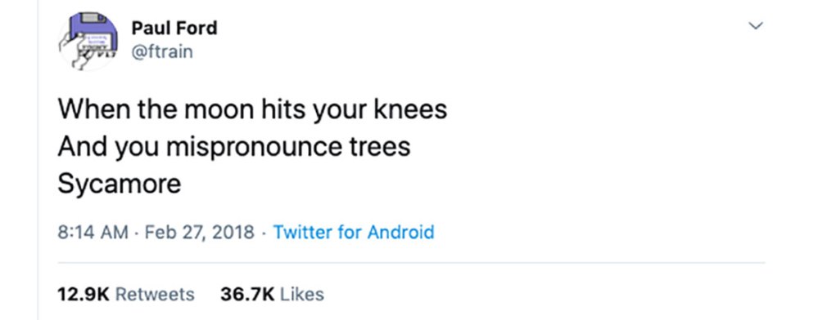
Task: Click the purple floppy disk in avatar
Action: pos(93,30)
